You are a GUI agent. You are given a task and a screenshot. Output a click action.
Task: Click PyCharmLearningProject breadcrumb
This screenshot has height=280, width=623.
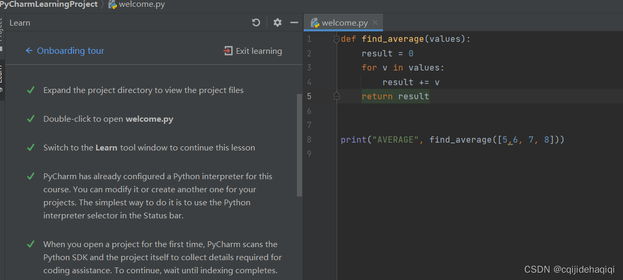point(49,4)
